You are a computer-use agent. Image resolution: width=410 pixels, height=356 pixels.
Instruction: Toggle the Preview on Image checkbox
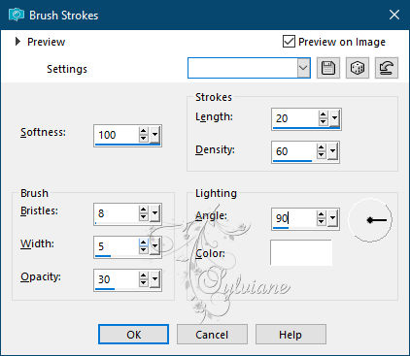click(x=289, y=42)
